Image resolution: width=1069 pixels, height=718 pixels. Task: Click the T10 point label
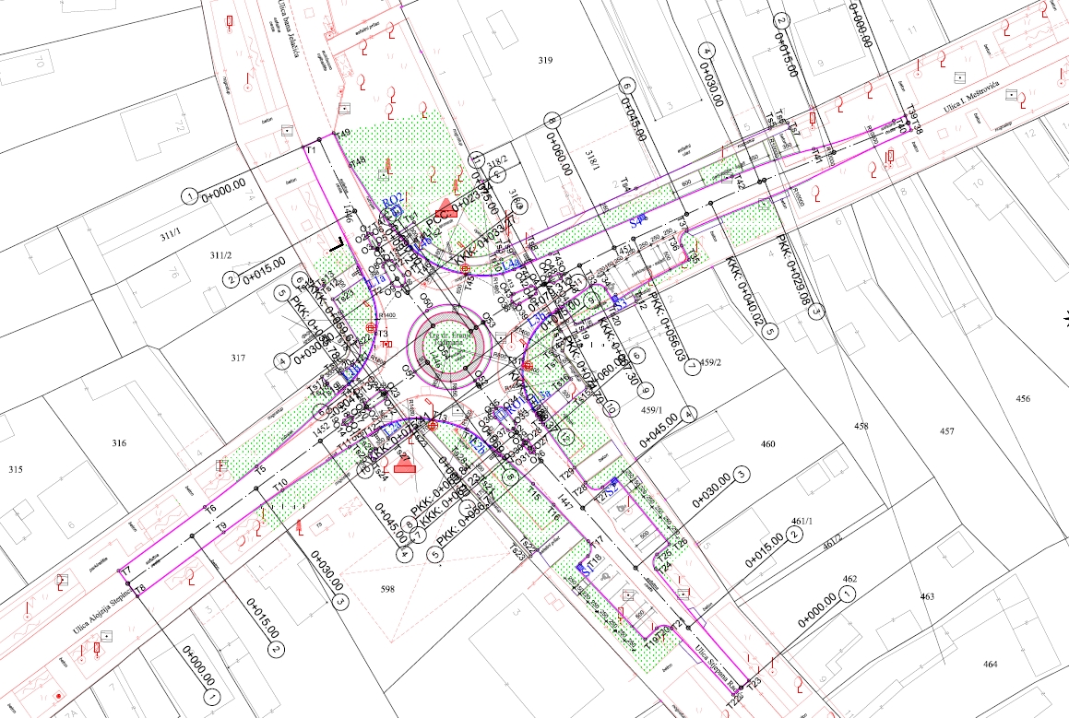(x=280, y=482)
